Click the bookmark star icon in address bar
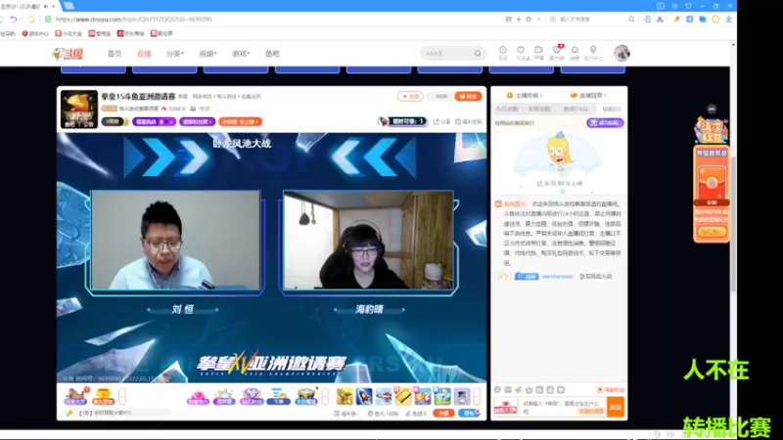The image size is (783, 440). pos(529,19)
